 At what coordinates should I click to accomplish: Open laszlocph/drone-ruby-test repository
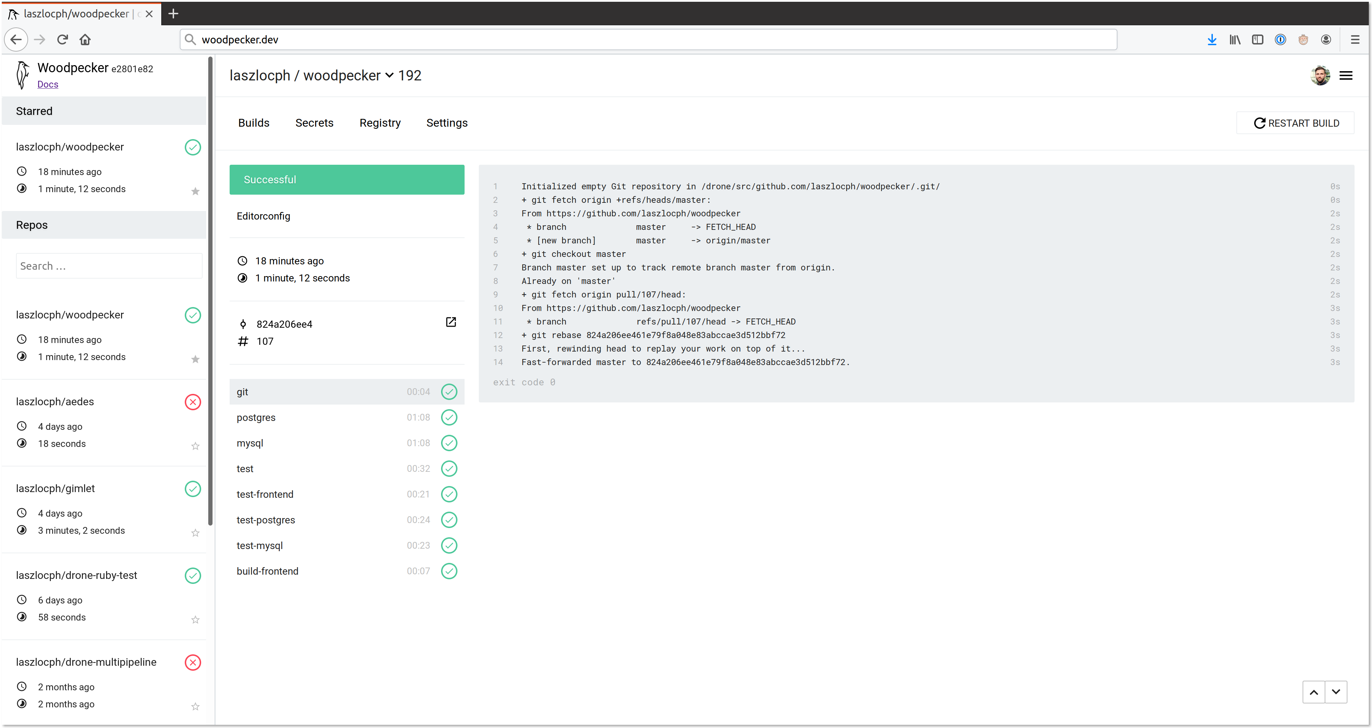[77, 575]
